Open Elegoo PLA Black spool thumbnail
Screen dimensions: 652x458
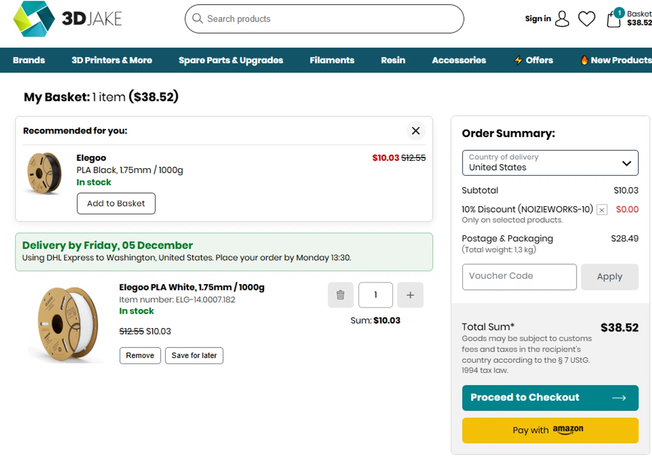tap(44, 173)
